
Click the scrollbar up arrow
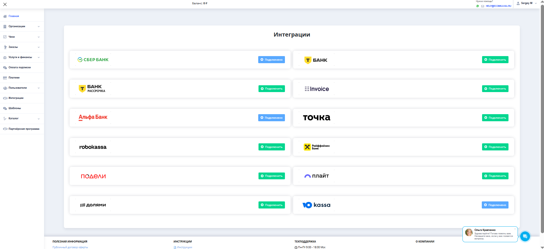pyautogui.click(x=542, y=2)
